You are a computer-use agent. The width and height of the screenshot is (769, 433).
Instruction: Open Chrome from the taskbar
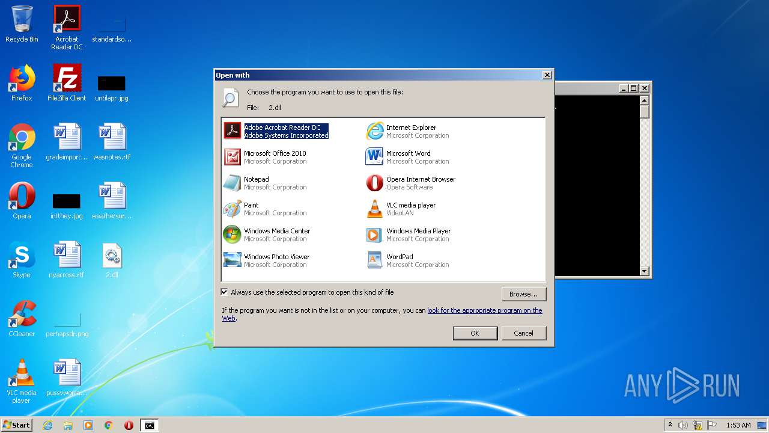[x=109, y=425]
